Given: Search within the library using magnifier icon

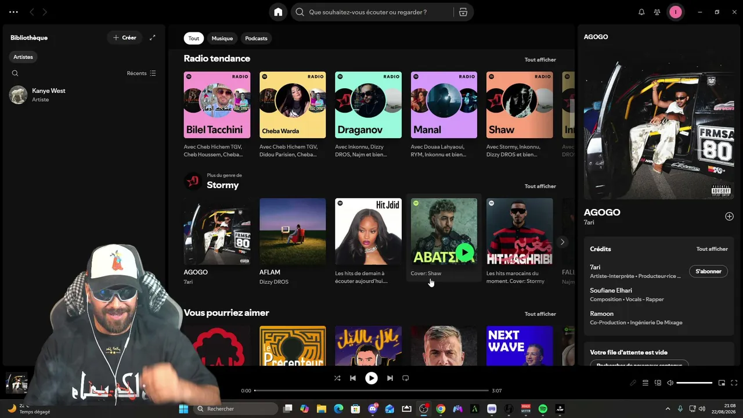Looking at the screenshot, I should click(x=15, y=73).
